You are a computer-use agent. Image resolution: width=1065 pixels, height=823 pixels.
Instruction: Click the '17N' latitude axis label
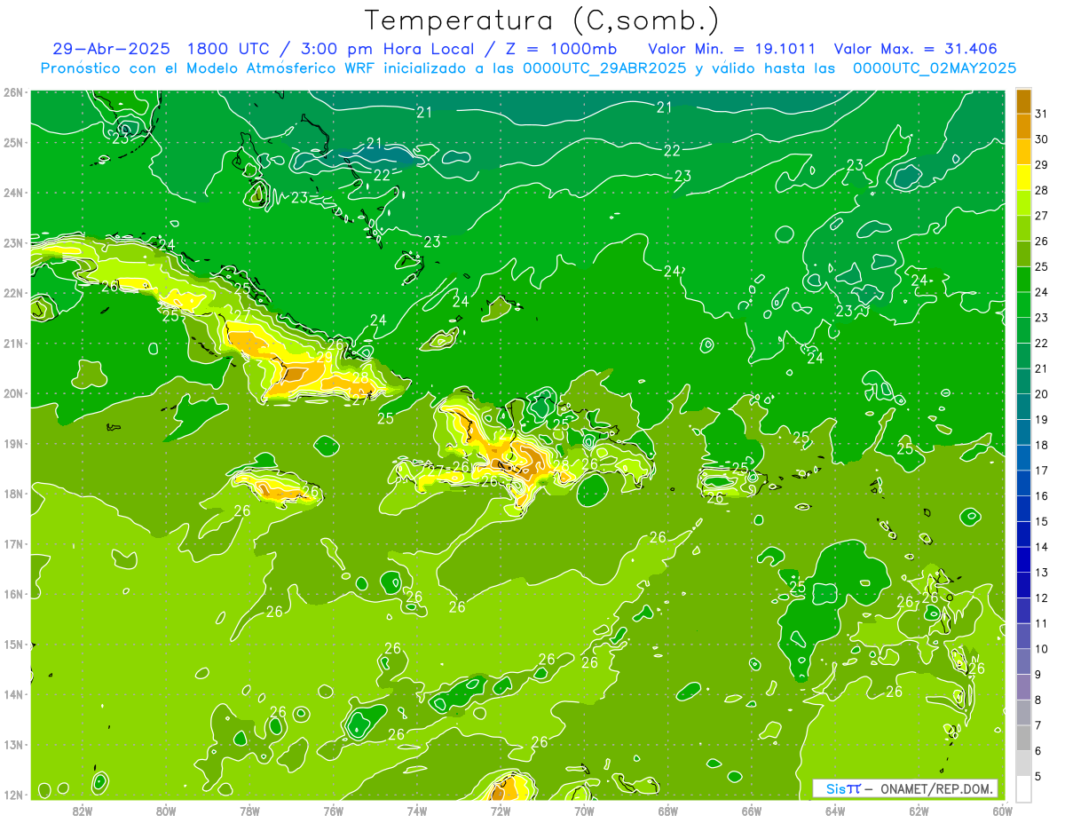click(13, 543)
